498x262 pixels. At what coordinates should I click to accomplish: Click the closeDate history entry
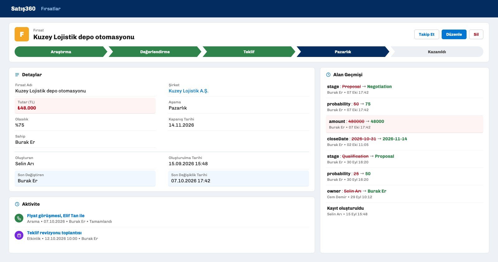pyautogui.click(x=405, y=142)
